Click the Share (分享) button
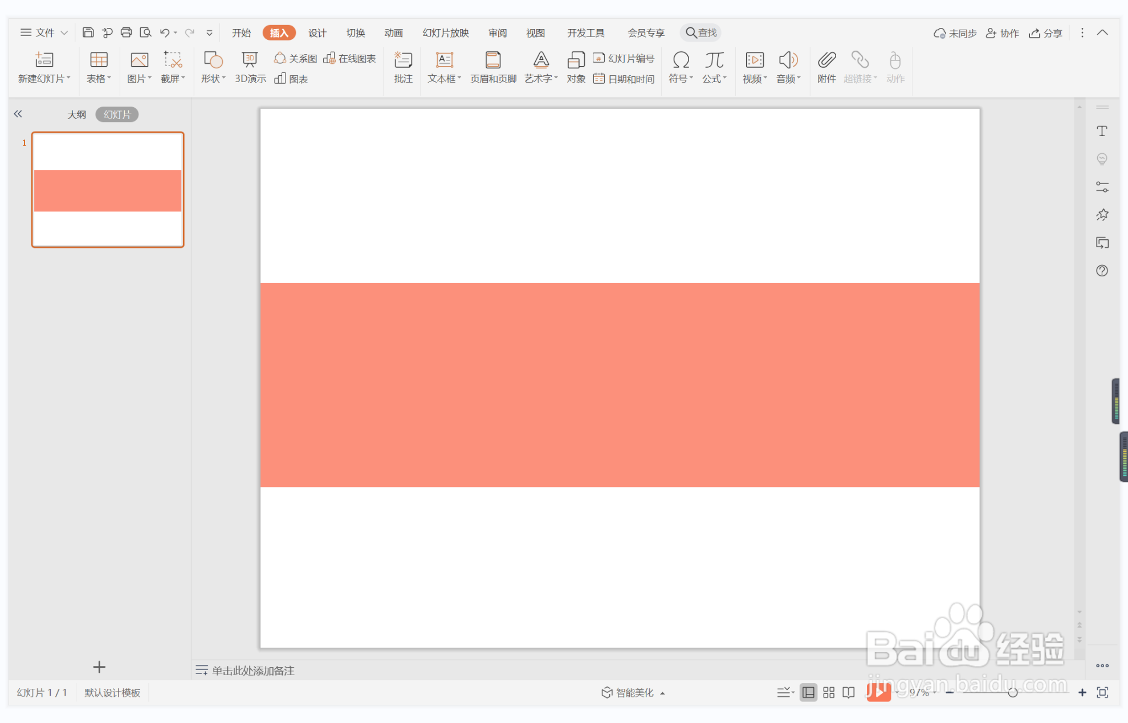Viewport: 1128px width, 723px height. (1045, 33)
